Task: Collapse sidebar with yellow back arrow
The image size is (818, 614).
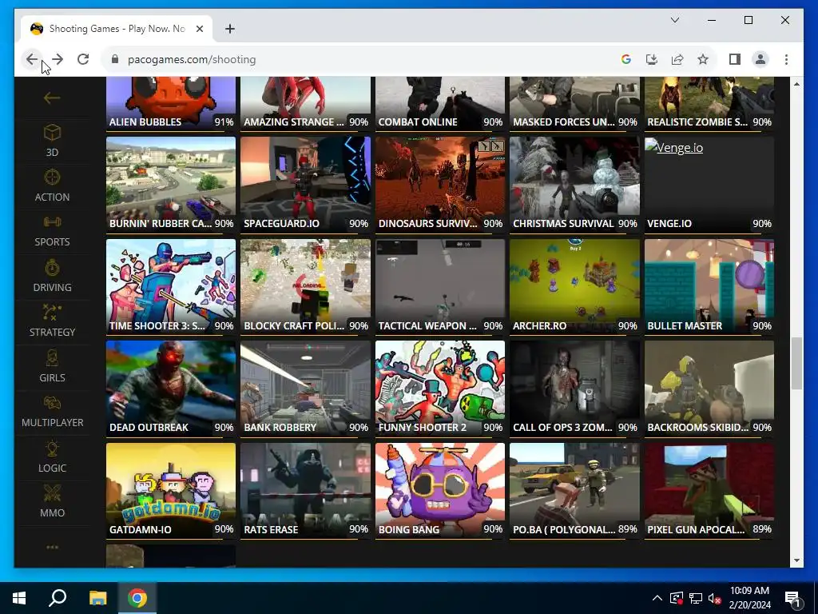Action: tap(52, 98)
